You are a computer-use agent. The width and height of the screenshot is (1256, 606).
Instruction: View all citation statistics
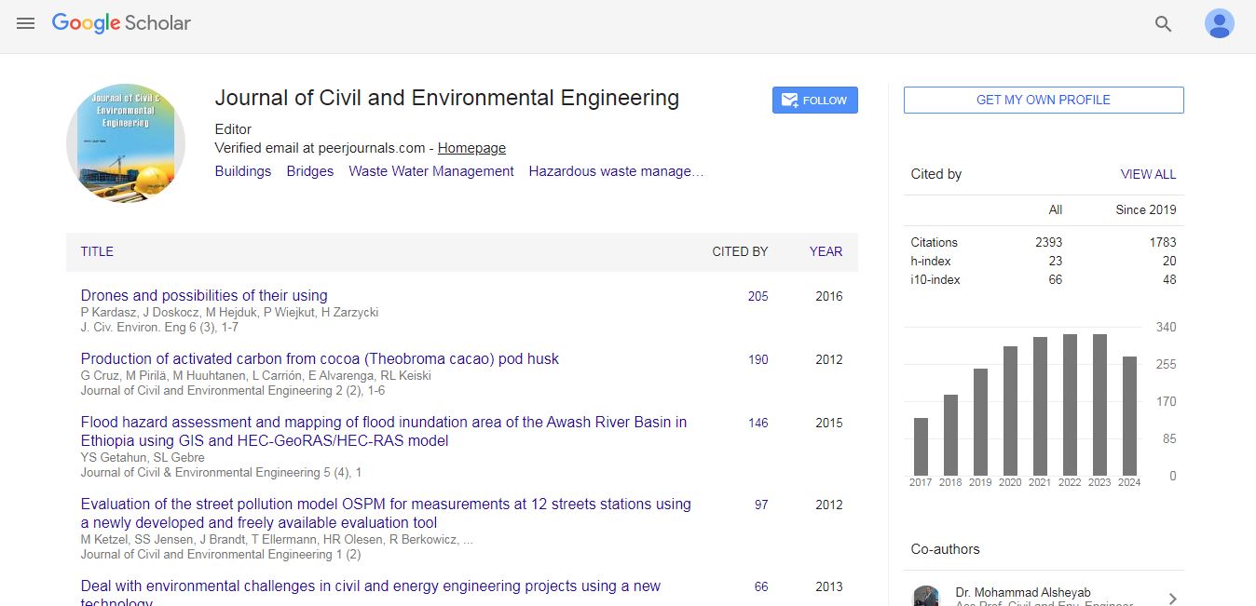1148,174
